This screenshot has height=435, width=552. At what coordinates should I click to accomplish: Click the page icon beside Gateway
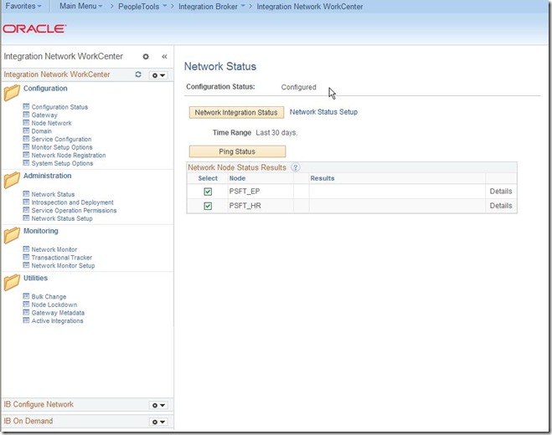click(x=26, y=115)
